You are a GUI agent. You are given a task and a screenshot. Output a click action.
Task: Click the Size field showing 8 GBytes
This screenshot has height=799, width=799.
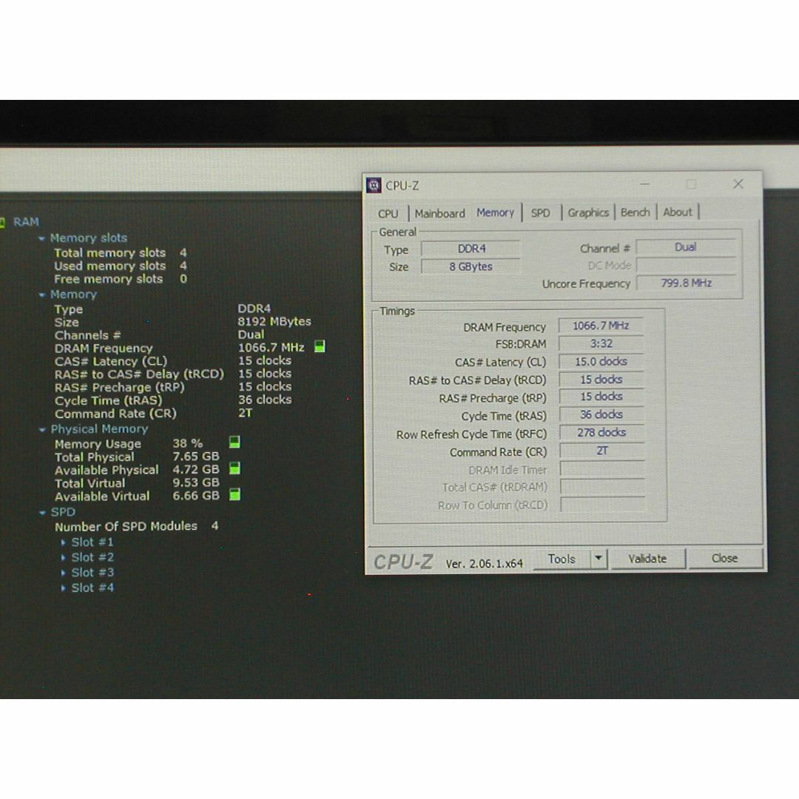tap(471, 266)
